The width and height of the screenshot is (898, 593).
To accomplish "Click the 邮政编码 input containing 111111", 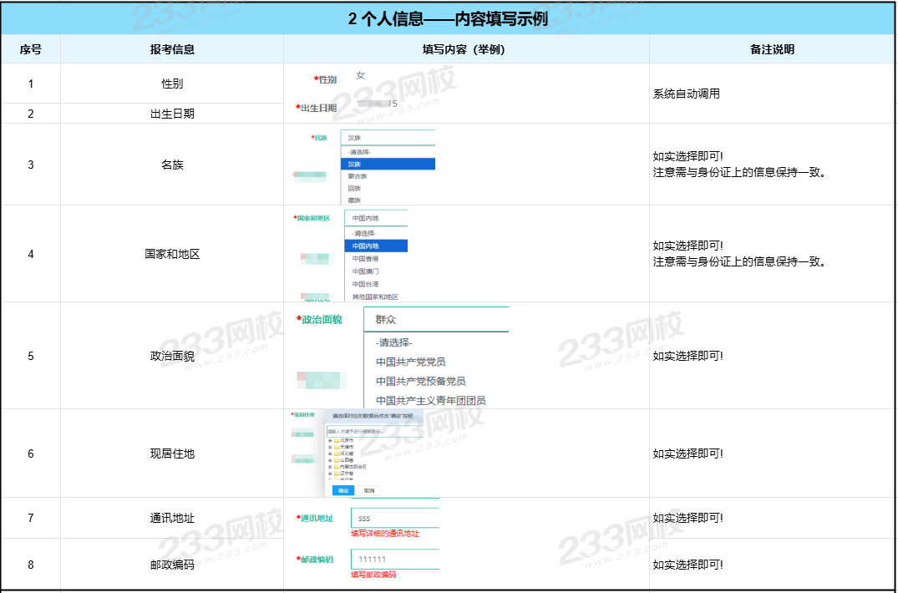I will (x=395, y=560).
